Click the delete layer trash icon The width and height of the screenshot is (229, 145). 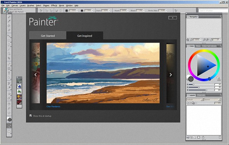[220, 137]
